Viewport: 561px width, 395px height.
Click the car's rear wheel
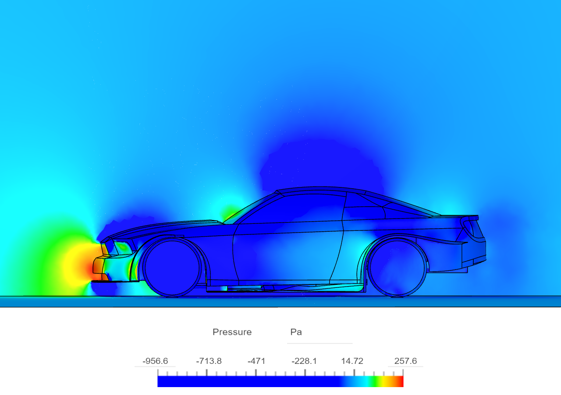click(x=398, y=267)
